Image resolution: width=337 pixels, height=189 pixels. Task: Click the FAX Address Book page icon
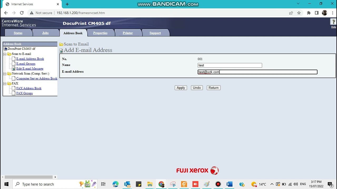[x=14, y=88]
